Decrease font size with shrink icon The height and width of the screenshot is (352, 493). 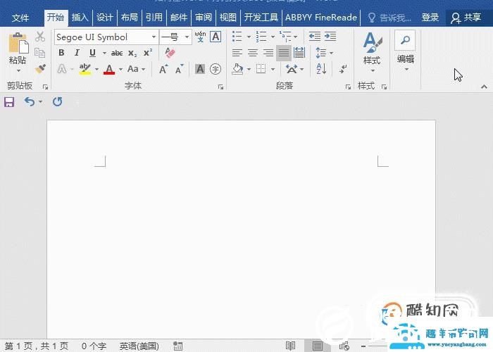pyautogui.click(x=180, y=69)
